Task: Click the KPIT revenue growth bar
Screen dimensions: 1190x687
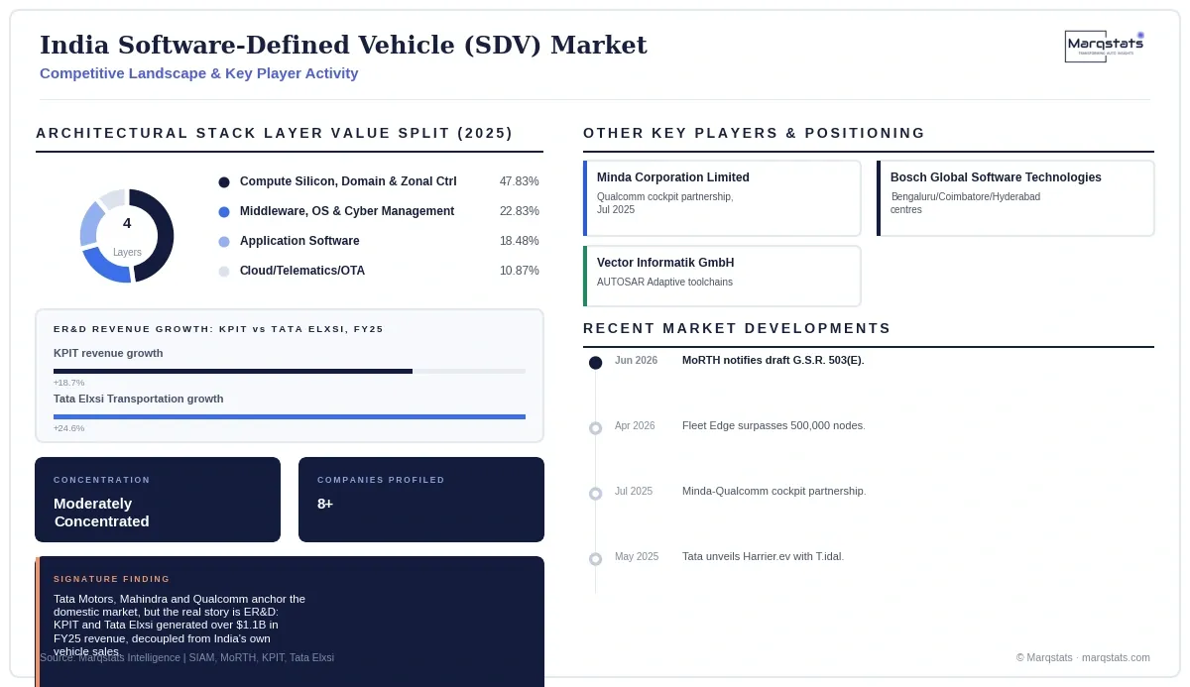Action: [x=290, y=371]
